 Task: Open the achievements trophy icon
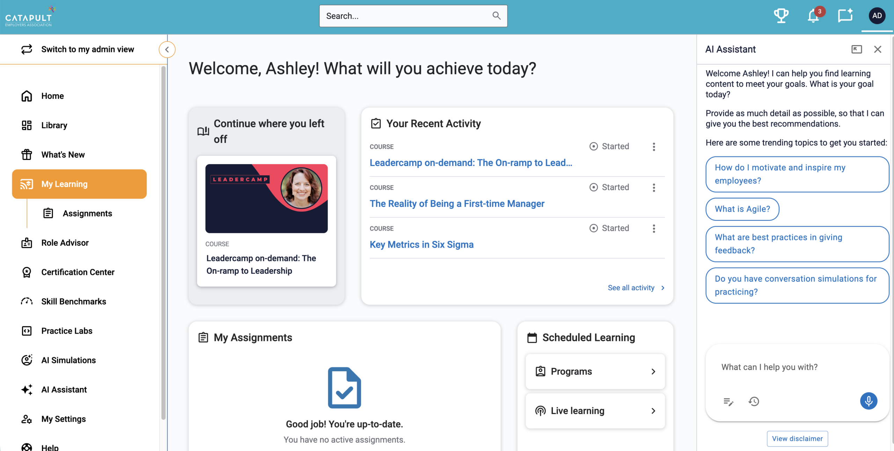click(x=781, y=16)
